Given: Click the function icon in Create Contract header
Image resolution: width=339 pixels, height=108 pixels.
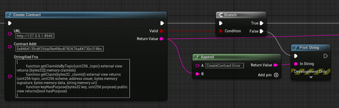Looking at the screenshot, I should (10, 15).
